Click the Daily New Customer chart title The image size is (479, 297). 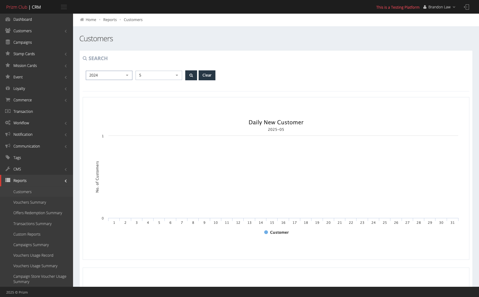pyautogui.click(x=276, y=122)
